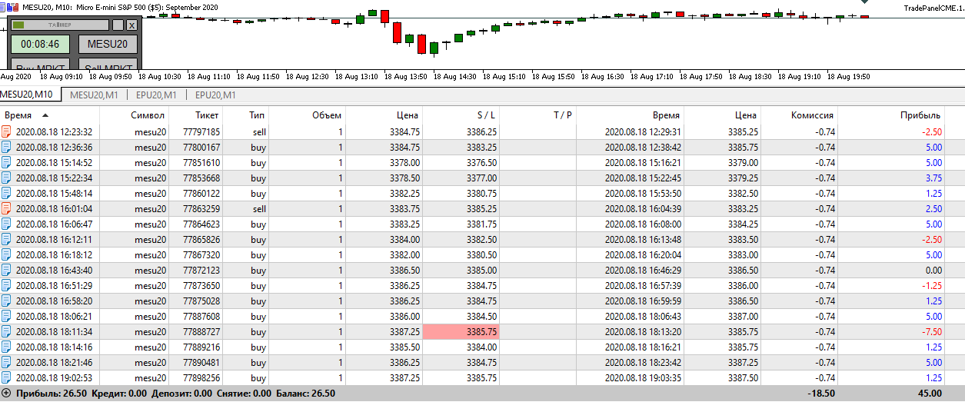Select the open time 2020.08.18 12:23:32
Viewport: 965px width, 402px height.
(x=54, y=132)
